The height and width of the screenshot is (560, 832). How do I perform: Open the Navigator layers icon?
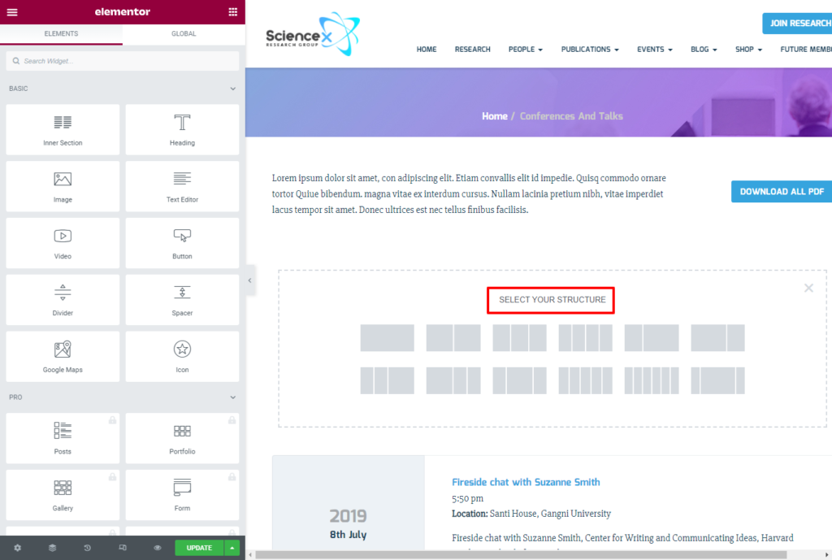coord(52,548)
